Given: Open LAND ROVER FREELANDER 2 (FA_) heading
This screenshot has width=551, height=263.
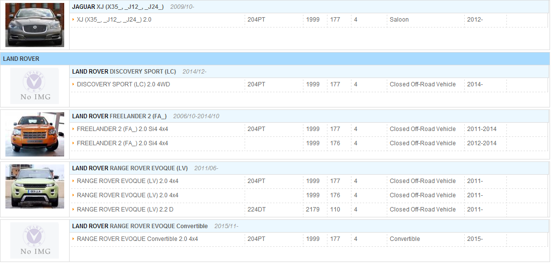Looking at the screenshot, I should pyautogui.click(x=120, y=116).
